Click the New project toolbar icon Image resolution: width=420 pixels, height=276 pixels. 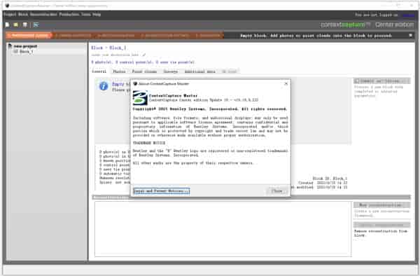[7, 25]
